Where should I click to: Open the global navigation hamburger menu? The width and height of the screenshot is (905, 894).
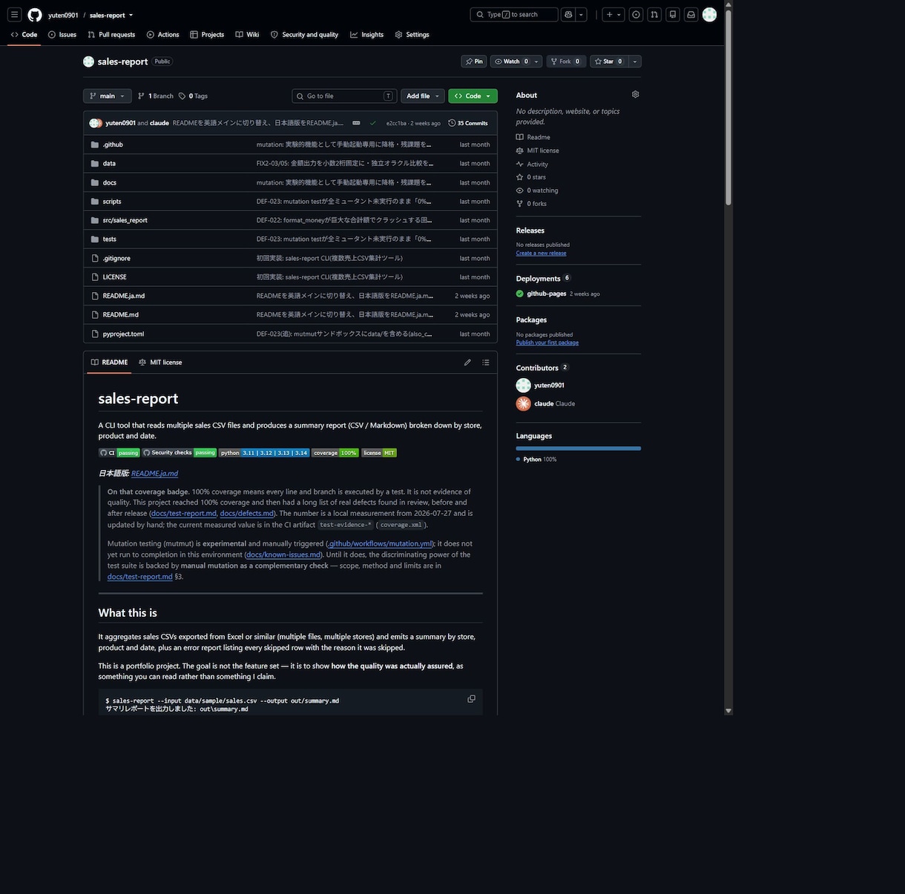[x=14, y=15]
